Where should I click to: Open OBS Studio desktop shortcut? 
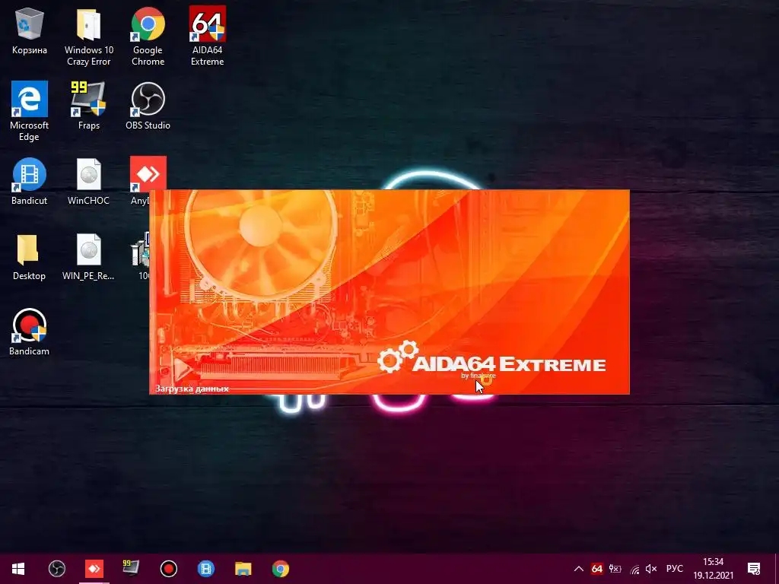tap(148, 105)
